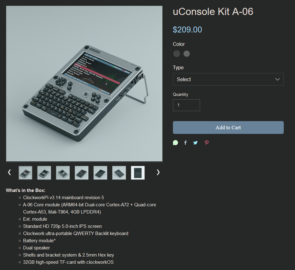
Task: Select the white-background back view thumbnail
Action: coord(138,173)
